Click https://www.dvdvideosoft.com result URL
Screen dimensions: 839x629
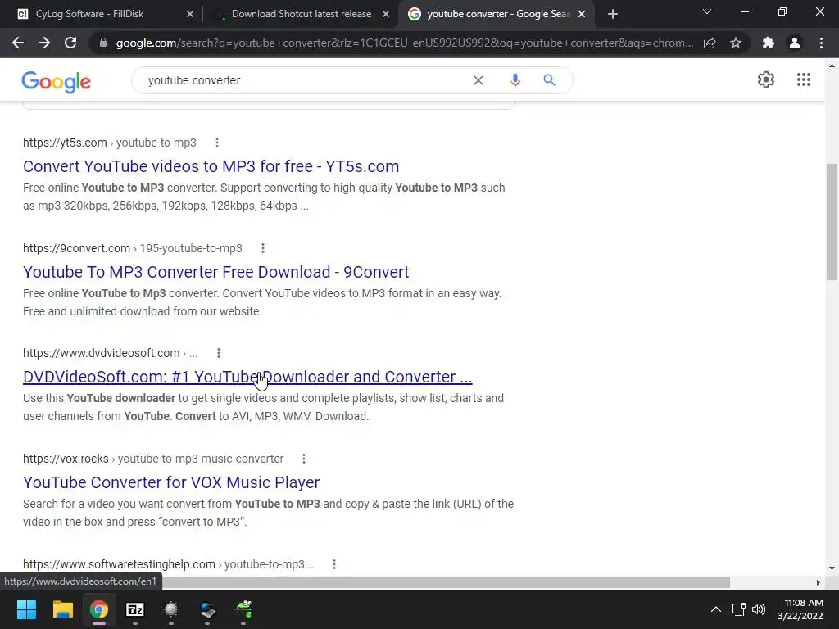tap(101, 353)
